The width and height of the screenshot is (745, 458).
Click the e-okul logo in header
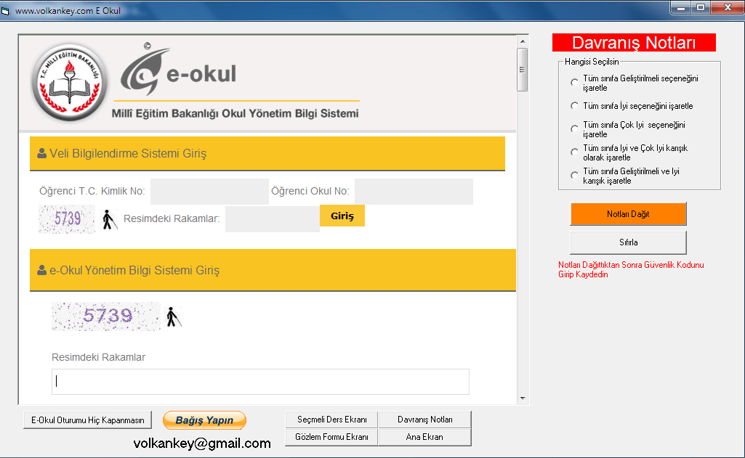pos(178,73)
